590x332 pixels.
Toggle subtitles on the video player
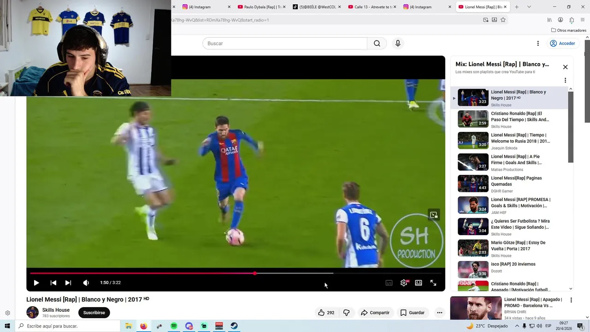(x=389, y=283)
